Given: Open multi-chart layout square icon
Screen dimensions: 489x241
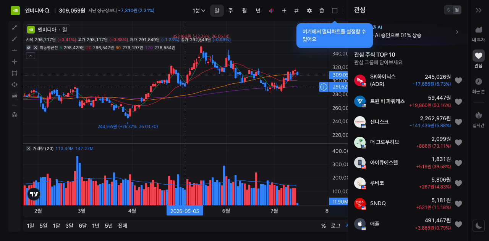Looking at the screenshot, I should pos(335,11).
